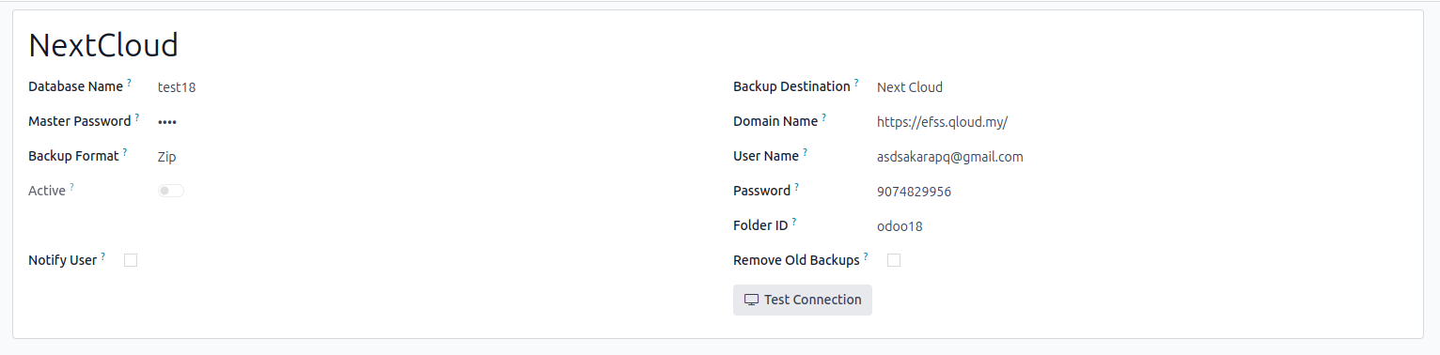Click help icon beside User Name
Image resolution: width=1440 pixels, height=355 pixels.
click(x=806, y=153)
